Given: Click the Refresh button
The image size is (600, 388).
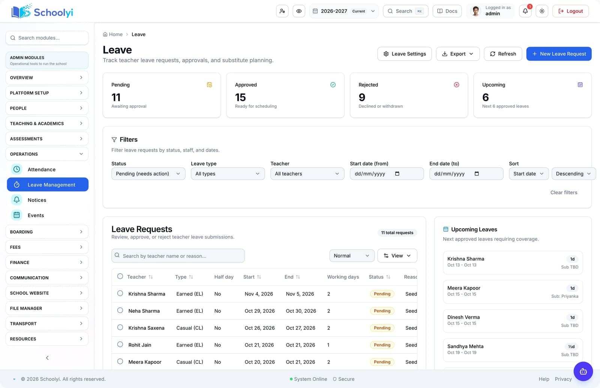Looking at the screenshot, I should point(503,54).
